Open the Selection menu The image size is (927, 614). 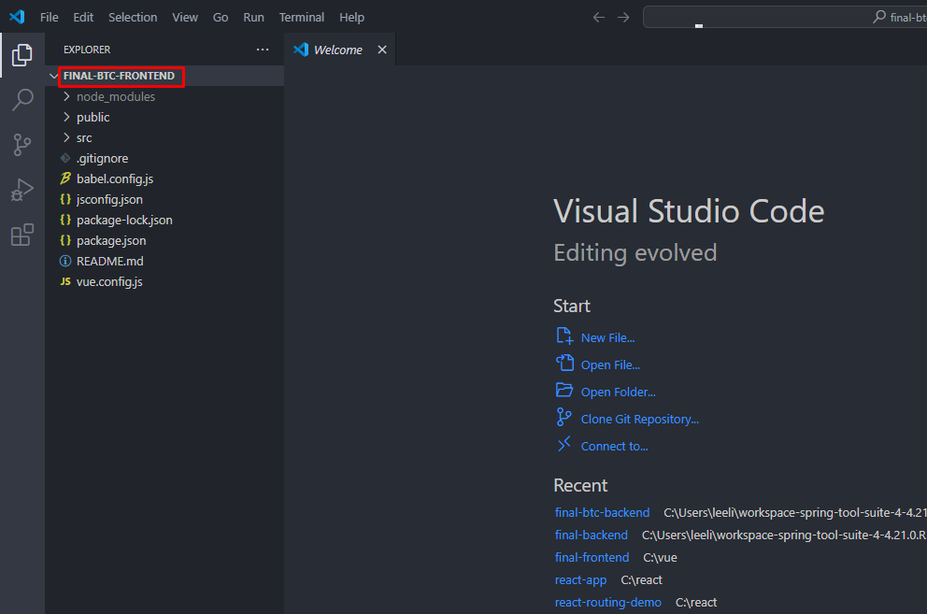coord(133,17)
